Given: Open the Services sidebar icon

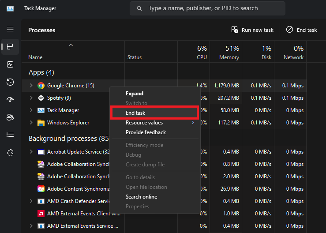Looking at the screenshot, I should click(10, 153).
